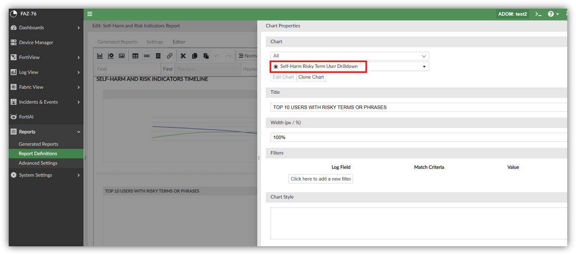Click the SELF-HARM AND RISK INDICATORS TIMELINE heading
This screenshot has height=255, width=576.
click(x=152, y=79)
